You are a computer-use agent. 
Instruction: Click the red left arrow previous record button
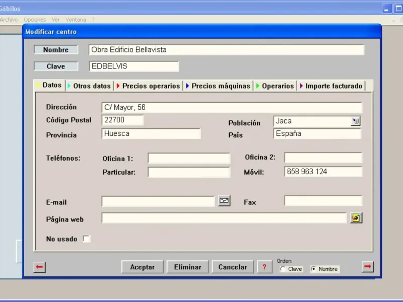[x=39, y=267]
